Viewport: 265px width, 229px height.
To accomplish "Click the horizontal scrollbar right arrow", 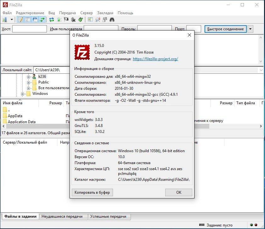I will (x=261, y=126).
